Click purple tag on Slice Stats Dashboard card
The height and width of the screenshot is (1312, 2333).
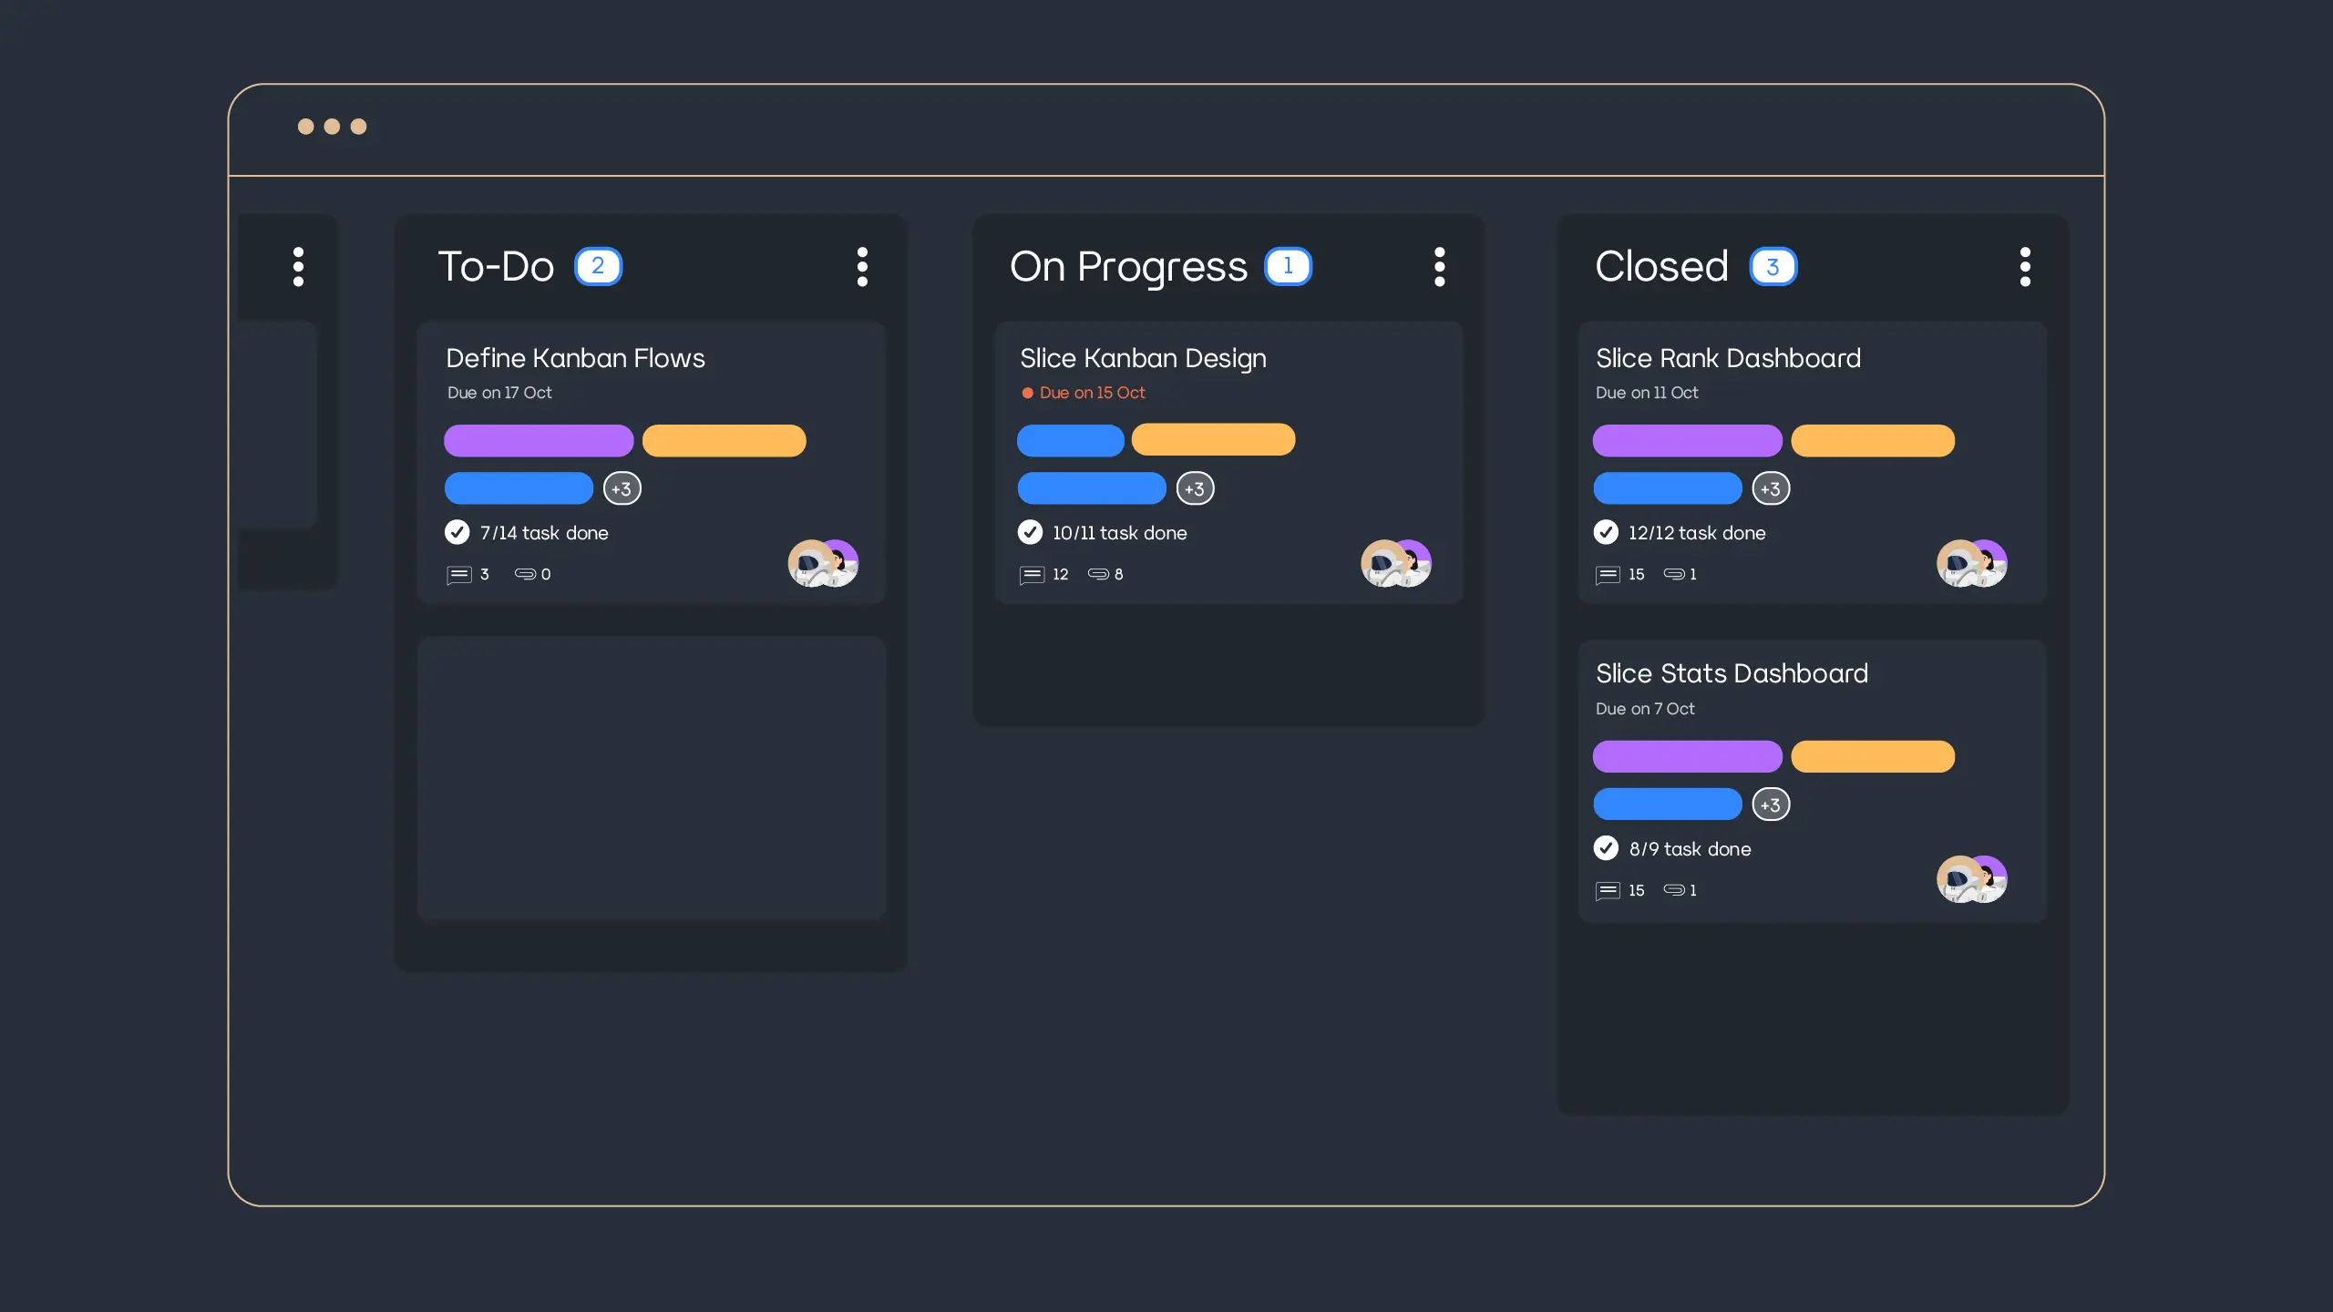pos(1688,756)
